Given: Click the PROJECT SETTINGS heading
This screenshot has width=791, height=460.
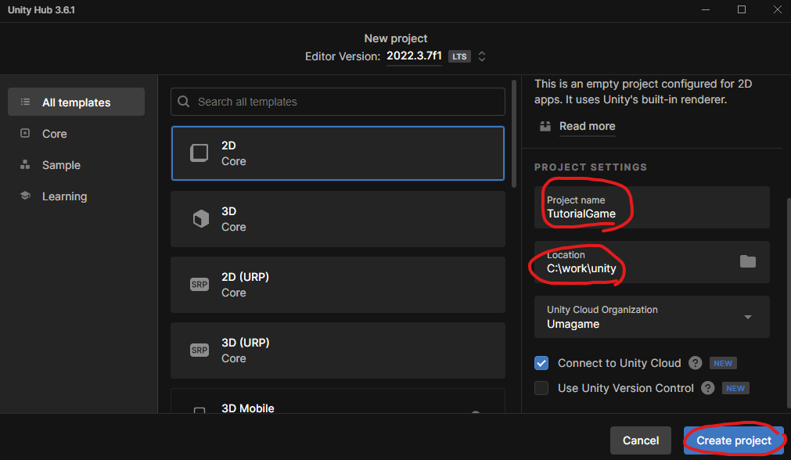Looking at the screenshot, I should click(x=590, y=167).
